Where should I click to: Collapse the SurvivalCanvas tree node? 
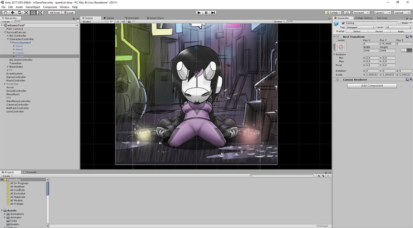pyautogui.click(x=5, y=32)
